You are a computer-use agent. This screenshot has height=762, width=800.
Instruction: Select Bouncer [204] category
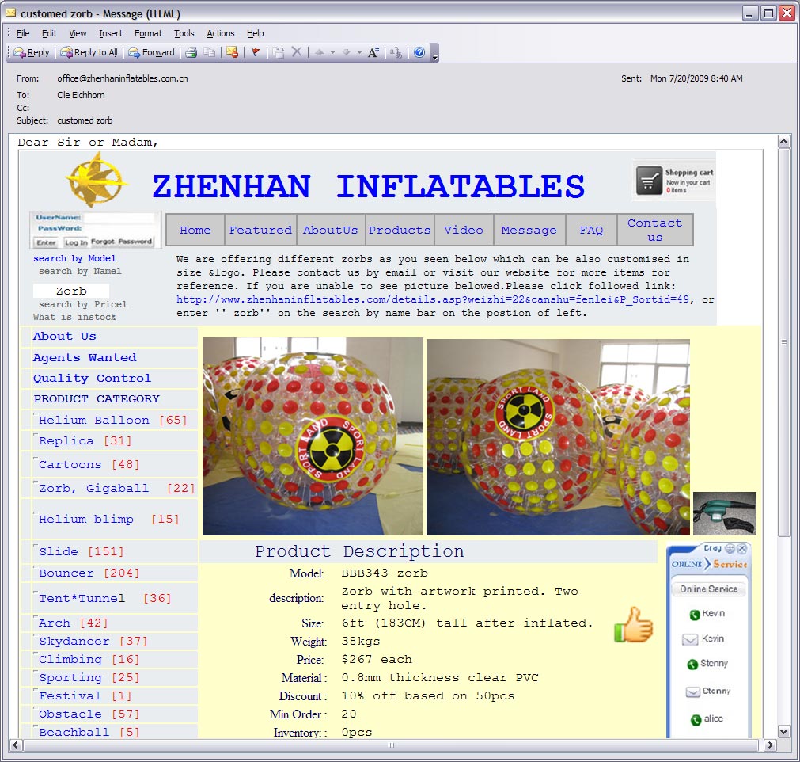point(89,573)
